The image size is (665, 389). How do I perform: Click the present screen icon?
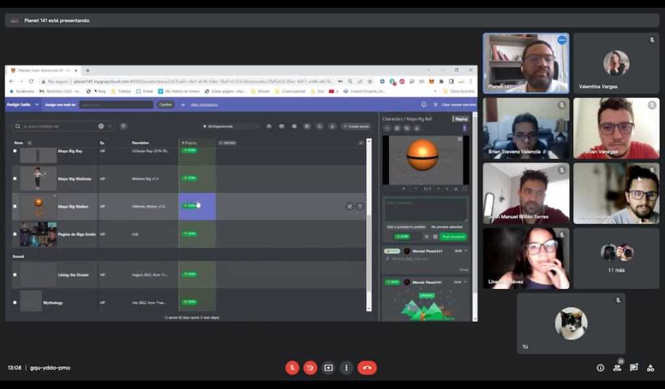tap(329, 368)
